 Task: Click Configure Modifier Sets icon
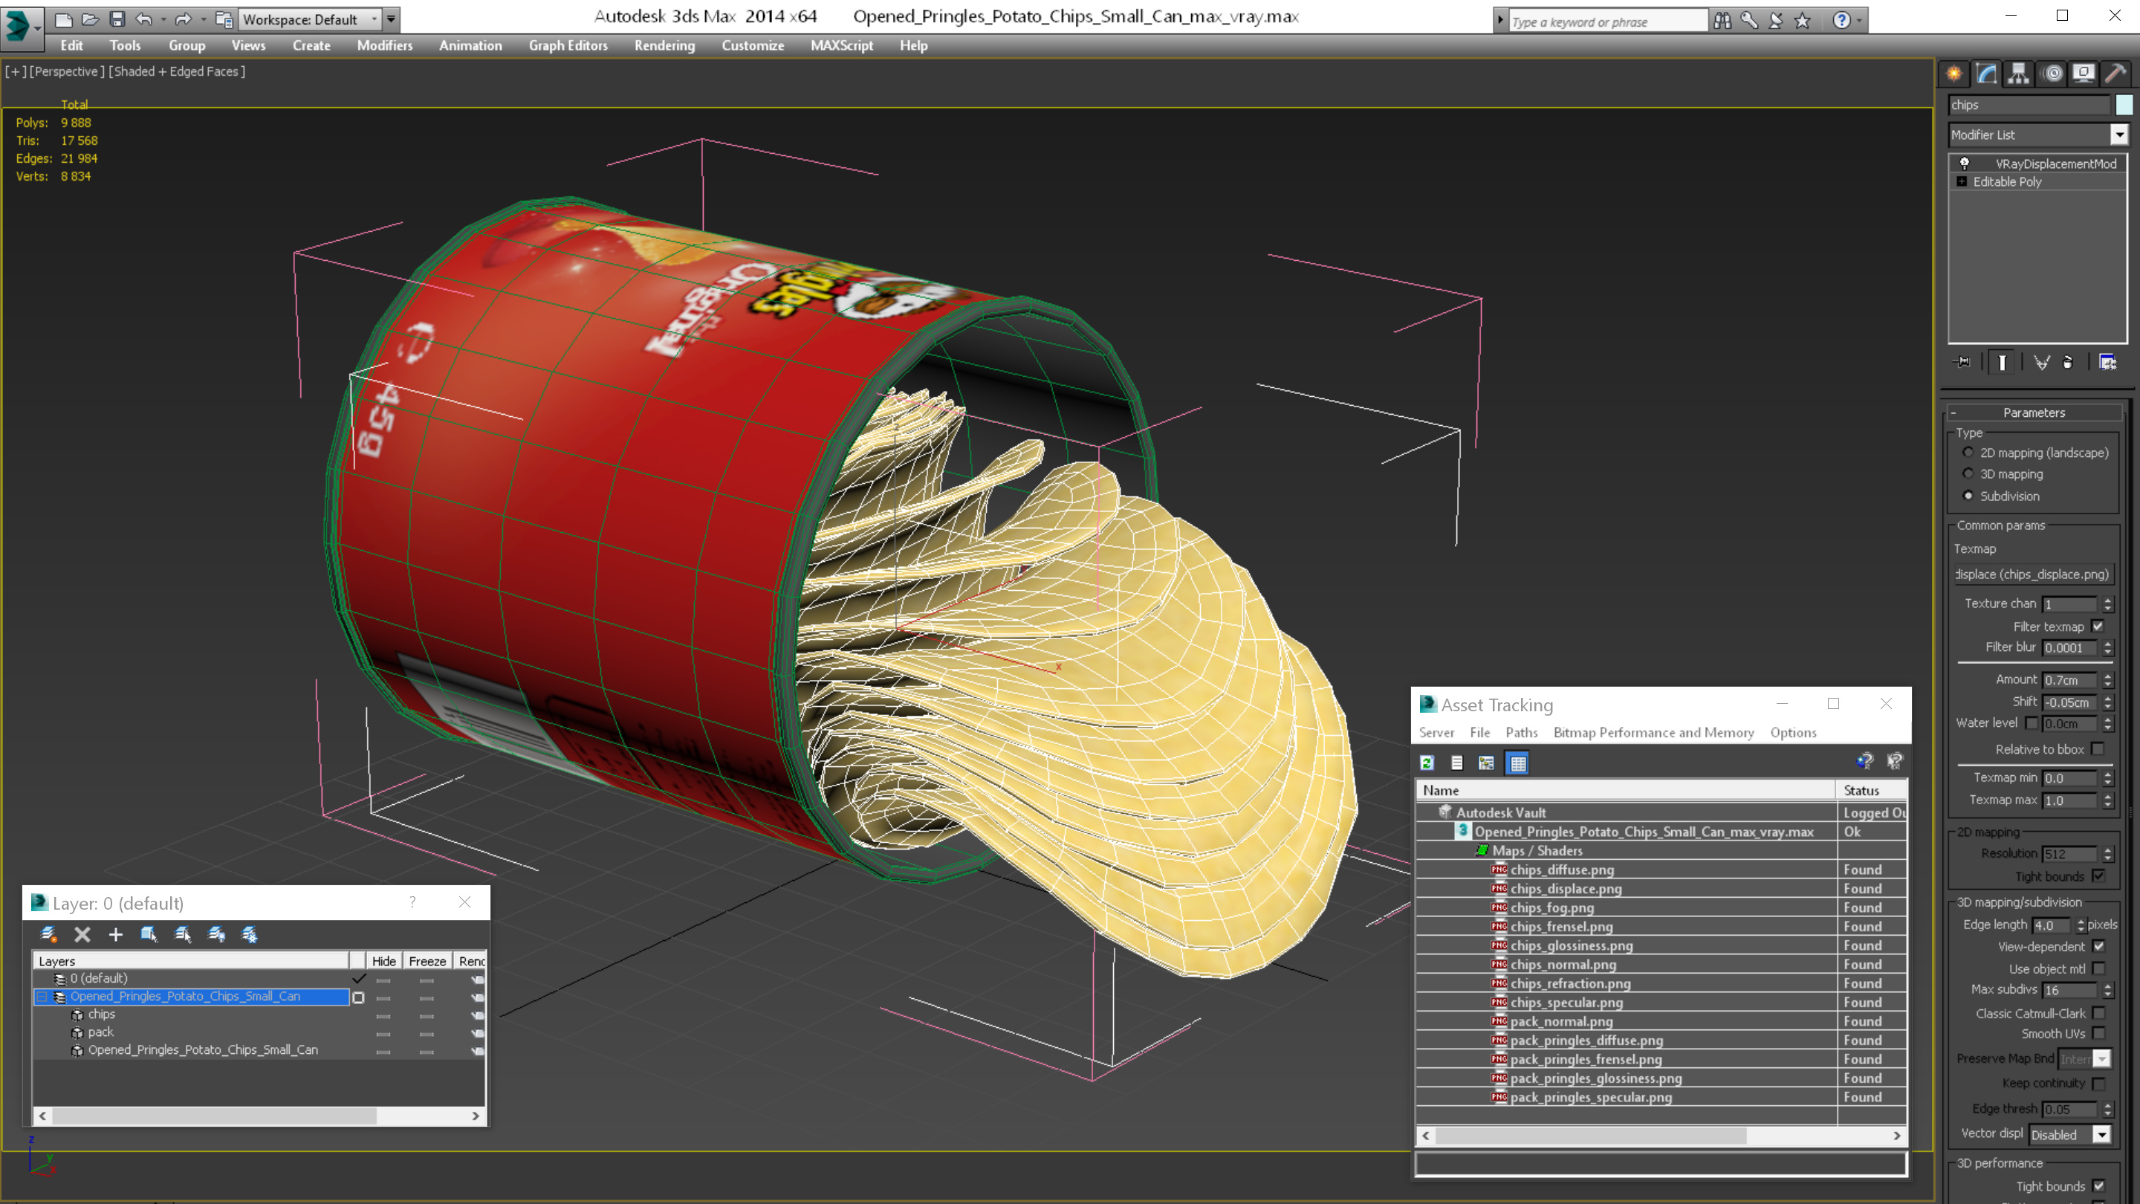coord(2107,362)
